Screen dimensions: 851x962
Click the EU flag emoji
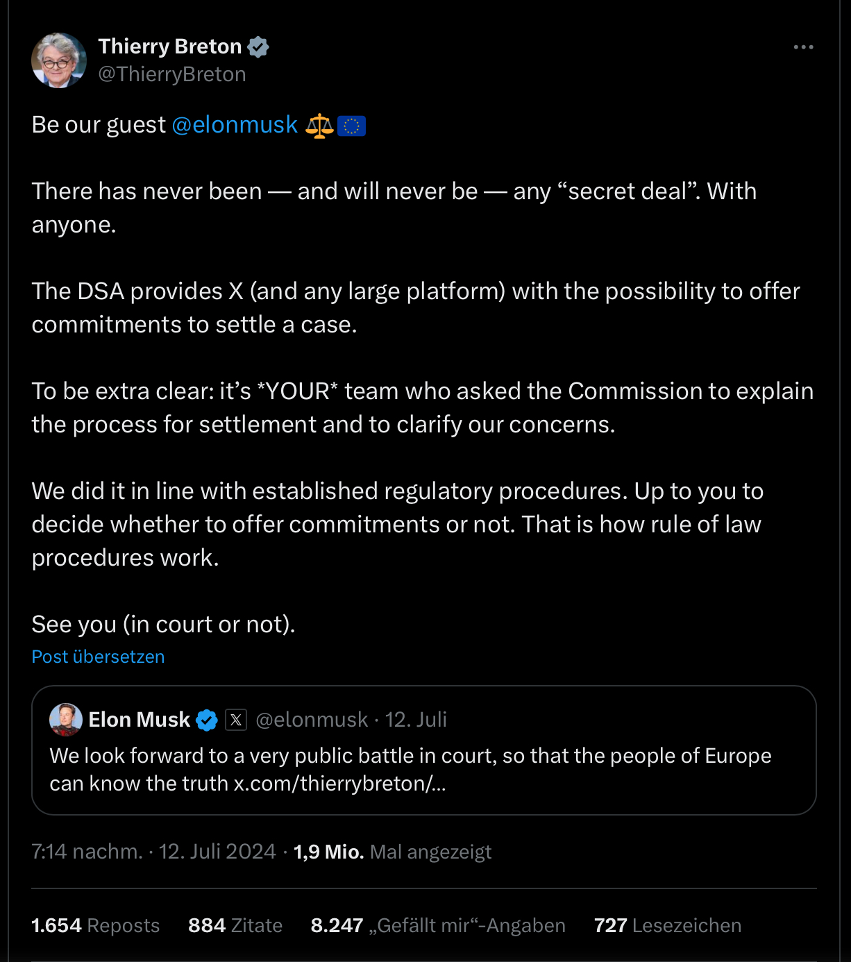[x=351, y=126]
